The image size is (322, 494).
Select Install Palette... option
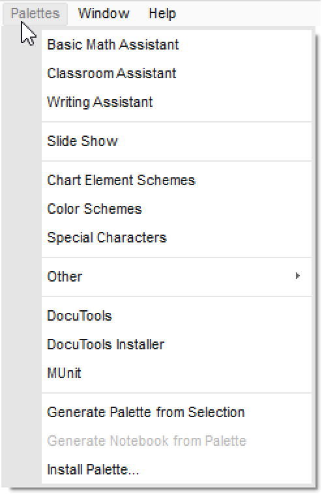pos(177,469)
